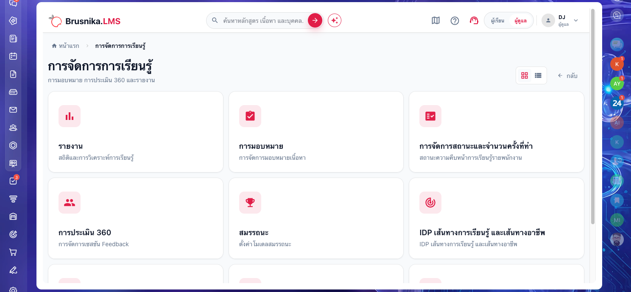Viewport: 631px width, 292px height.
Task: Open the การประเมิน 360 card
Action: pyautogui.click(x=136, y=218)
